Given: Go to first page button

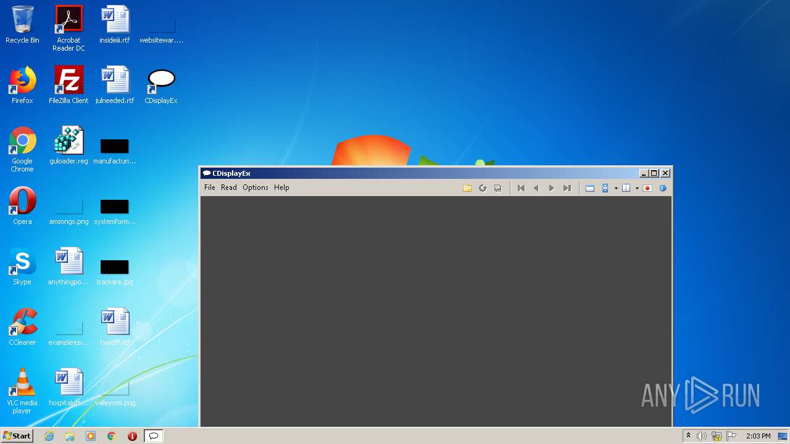Looking at the screenshot, I should [521, 188].
